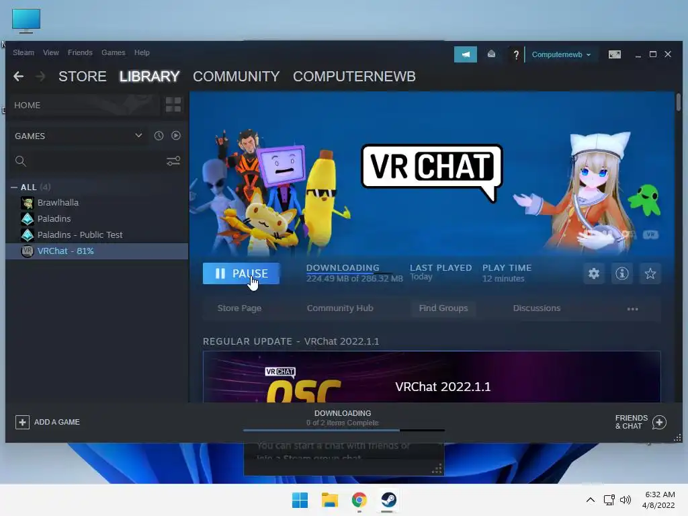688x516 pixels.
Task: Open advanced filter sliders icon
Action: point(173,161)
